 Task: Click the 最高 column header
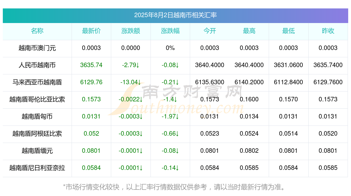click(x=249, y=31)
